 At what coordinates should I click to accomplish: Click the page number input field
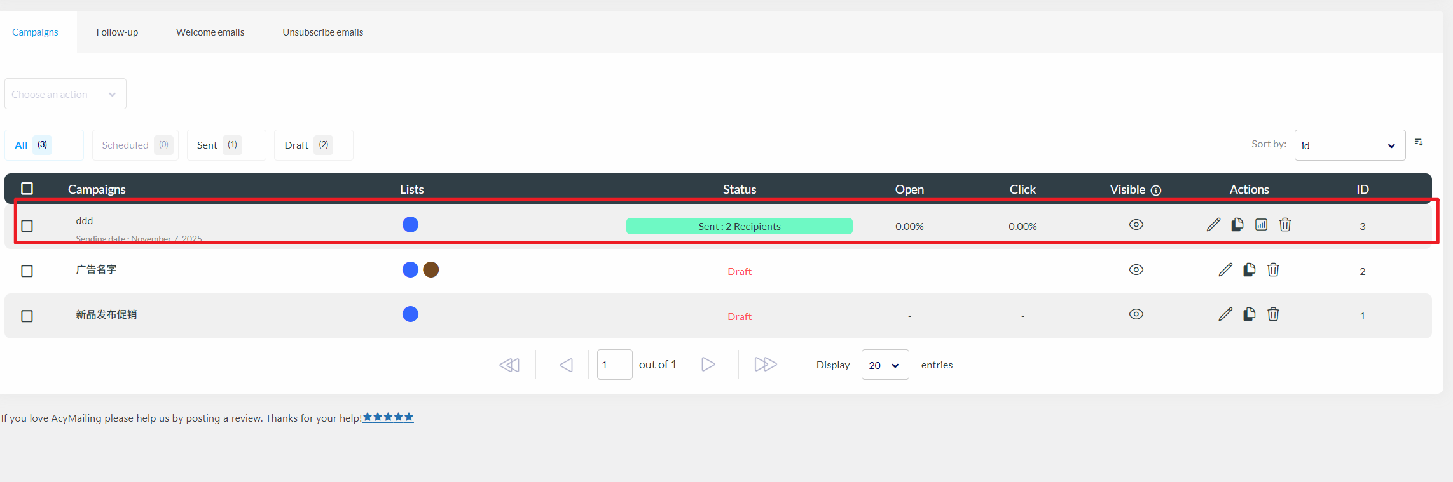click(614, 365)
